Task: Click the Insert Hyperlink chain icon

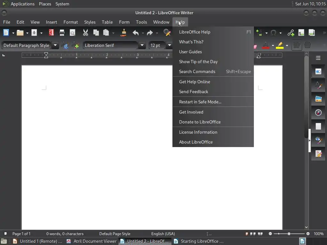Action: (291, 33)
